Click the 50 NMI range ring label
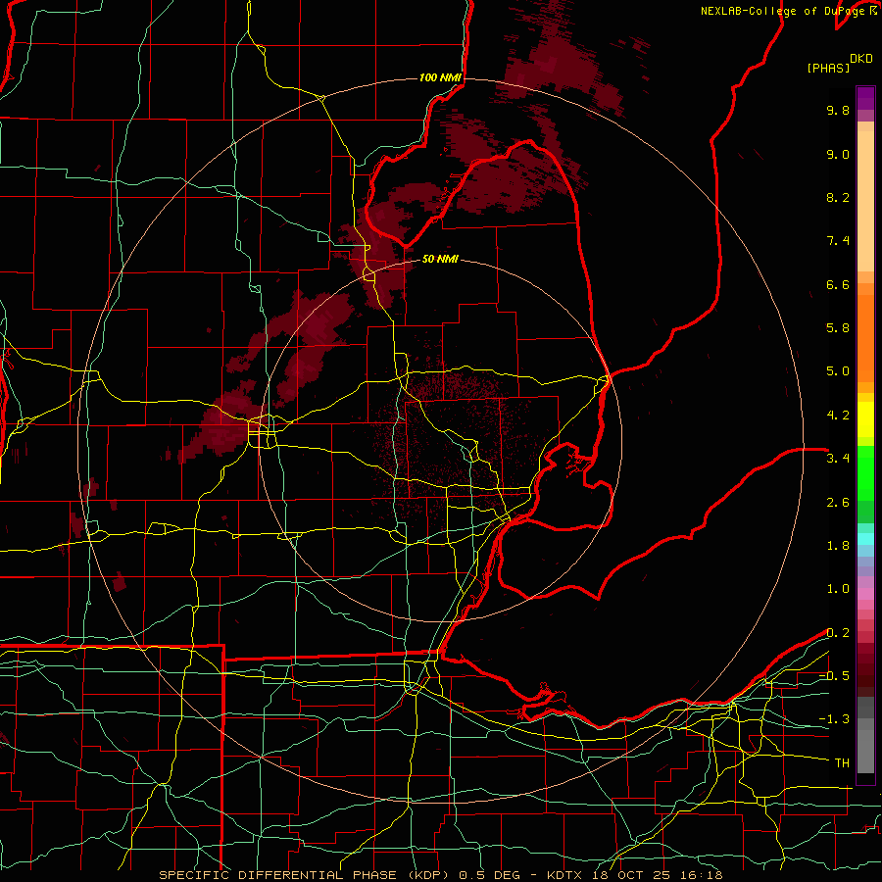The width and height of the screenshot is (882, 882). (x=440, y=259)
